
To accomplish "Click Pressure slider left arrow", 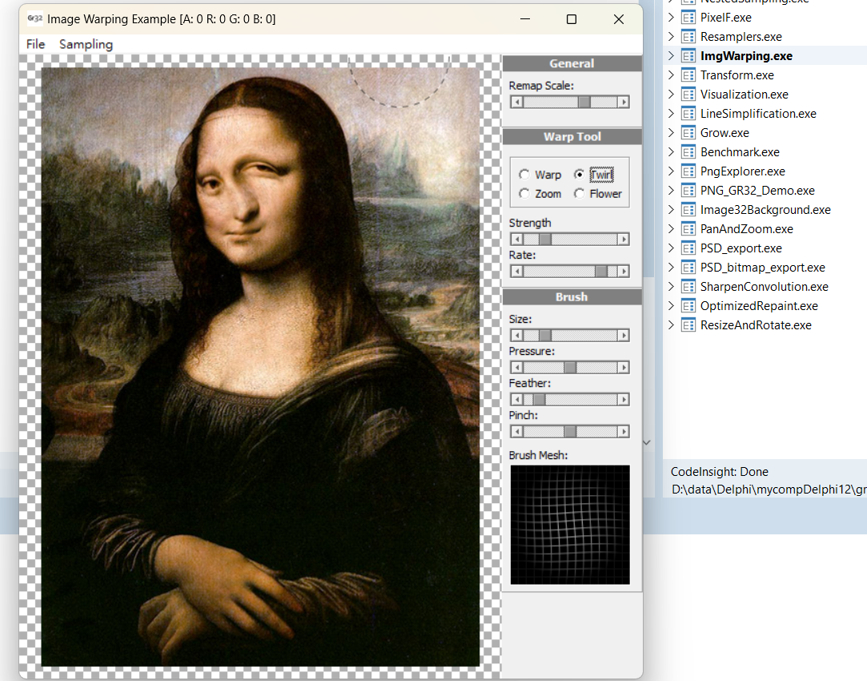I will point(516,367).
